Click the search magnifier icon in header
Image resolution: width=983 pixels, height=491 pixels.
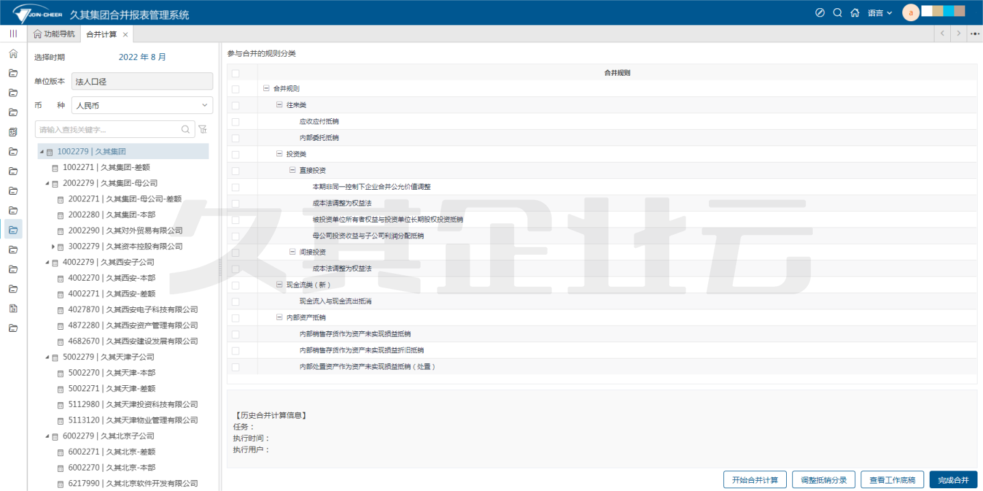(x=837, y=13)
